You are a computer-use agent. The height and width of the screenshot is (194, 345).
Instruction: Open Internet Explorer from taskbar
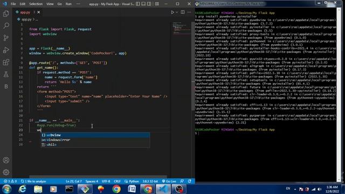tap(23, 189)
